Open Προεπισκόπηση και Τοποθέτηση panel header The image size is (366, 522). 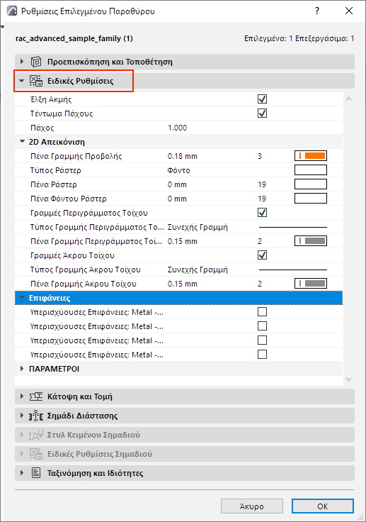[x=185, y=62]
